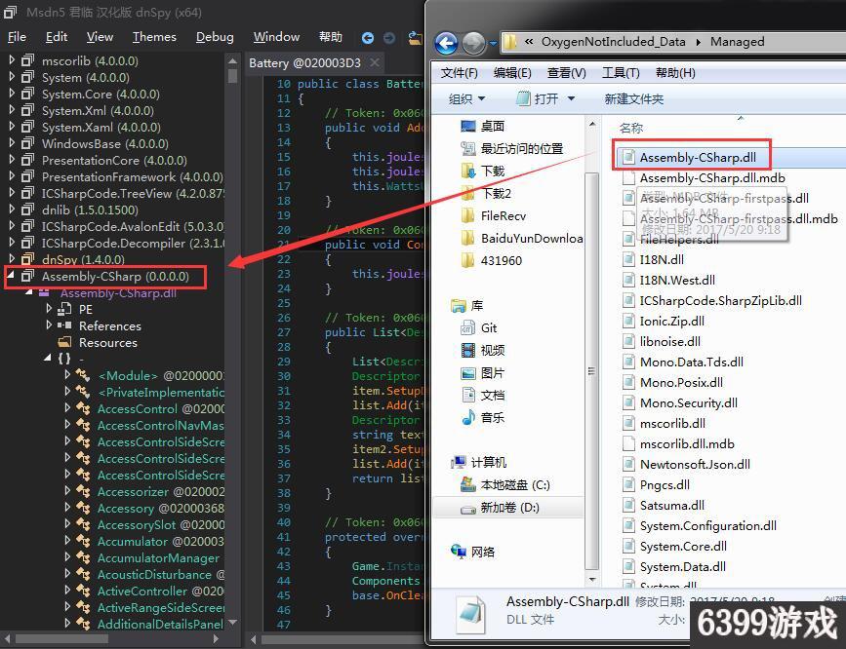Open the 下载 folder in sidebar
Viewport: 846px width, 649px height.
pyautogui.click(x=483, y=171)
